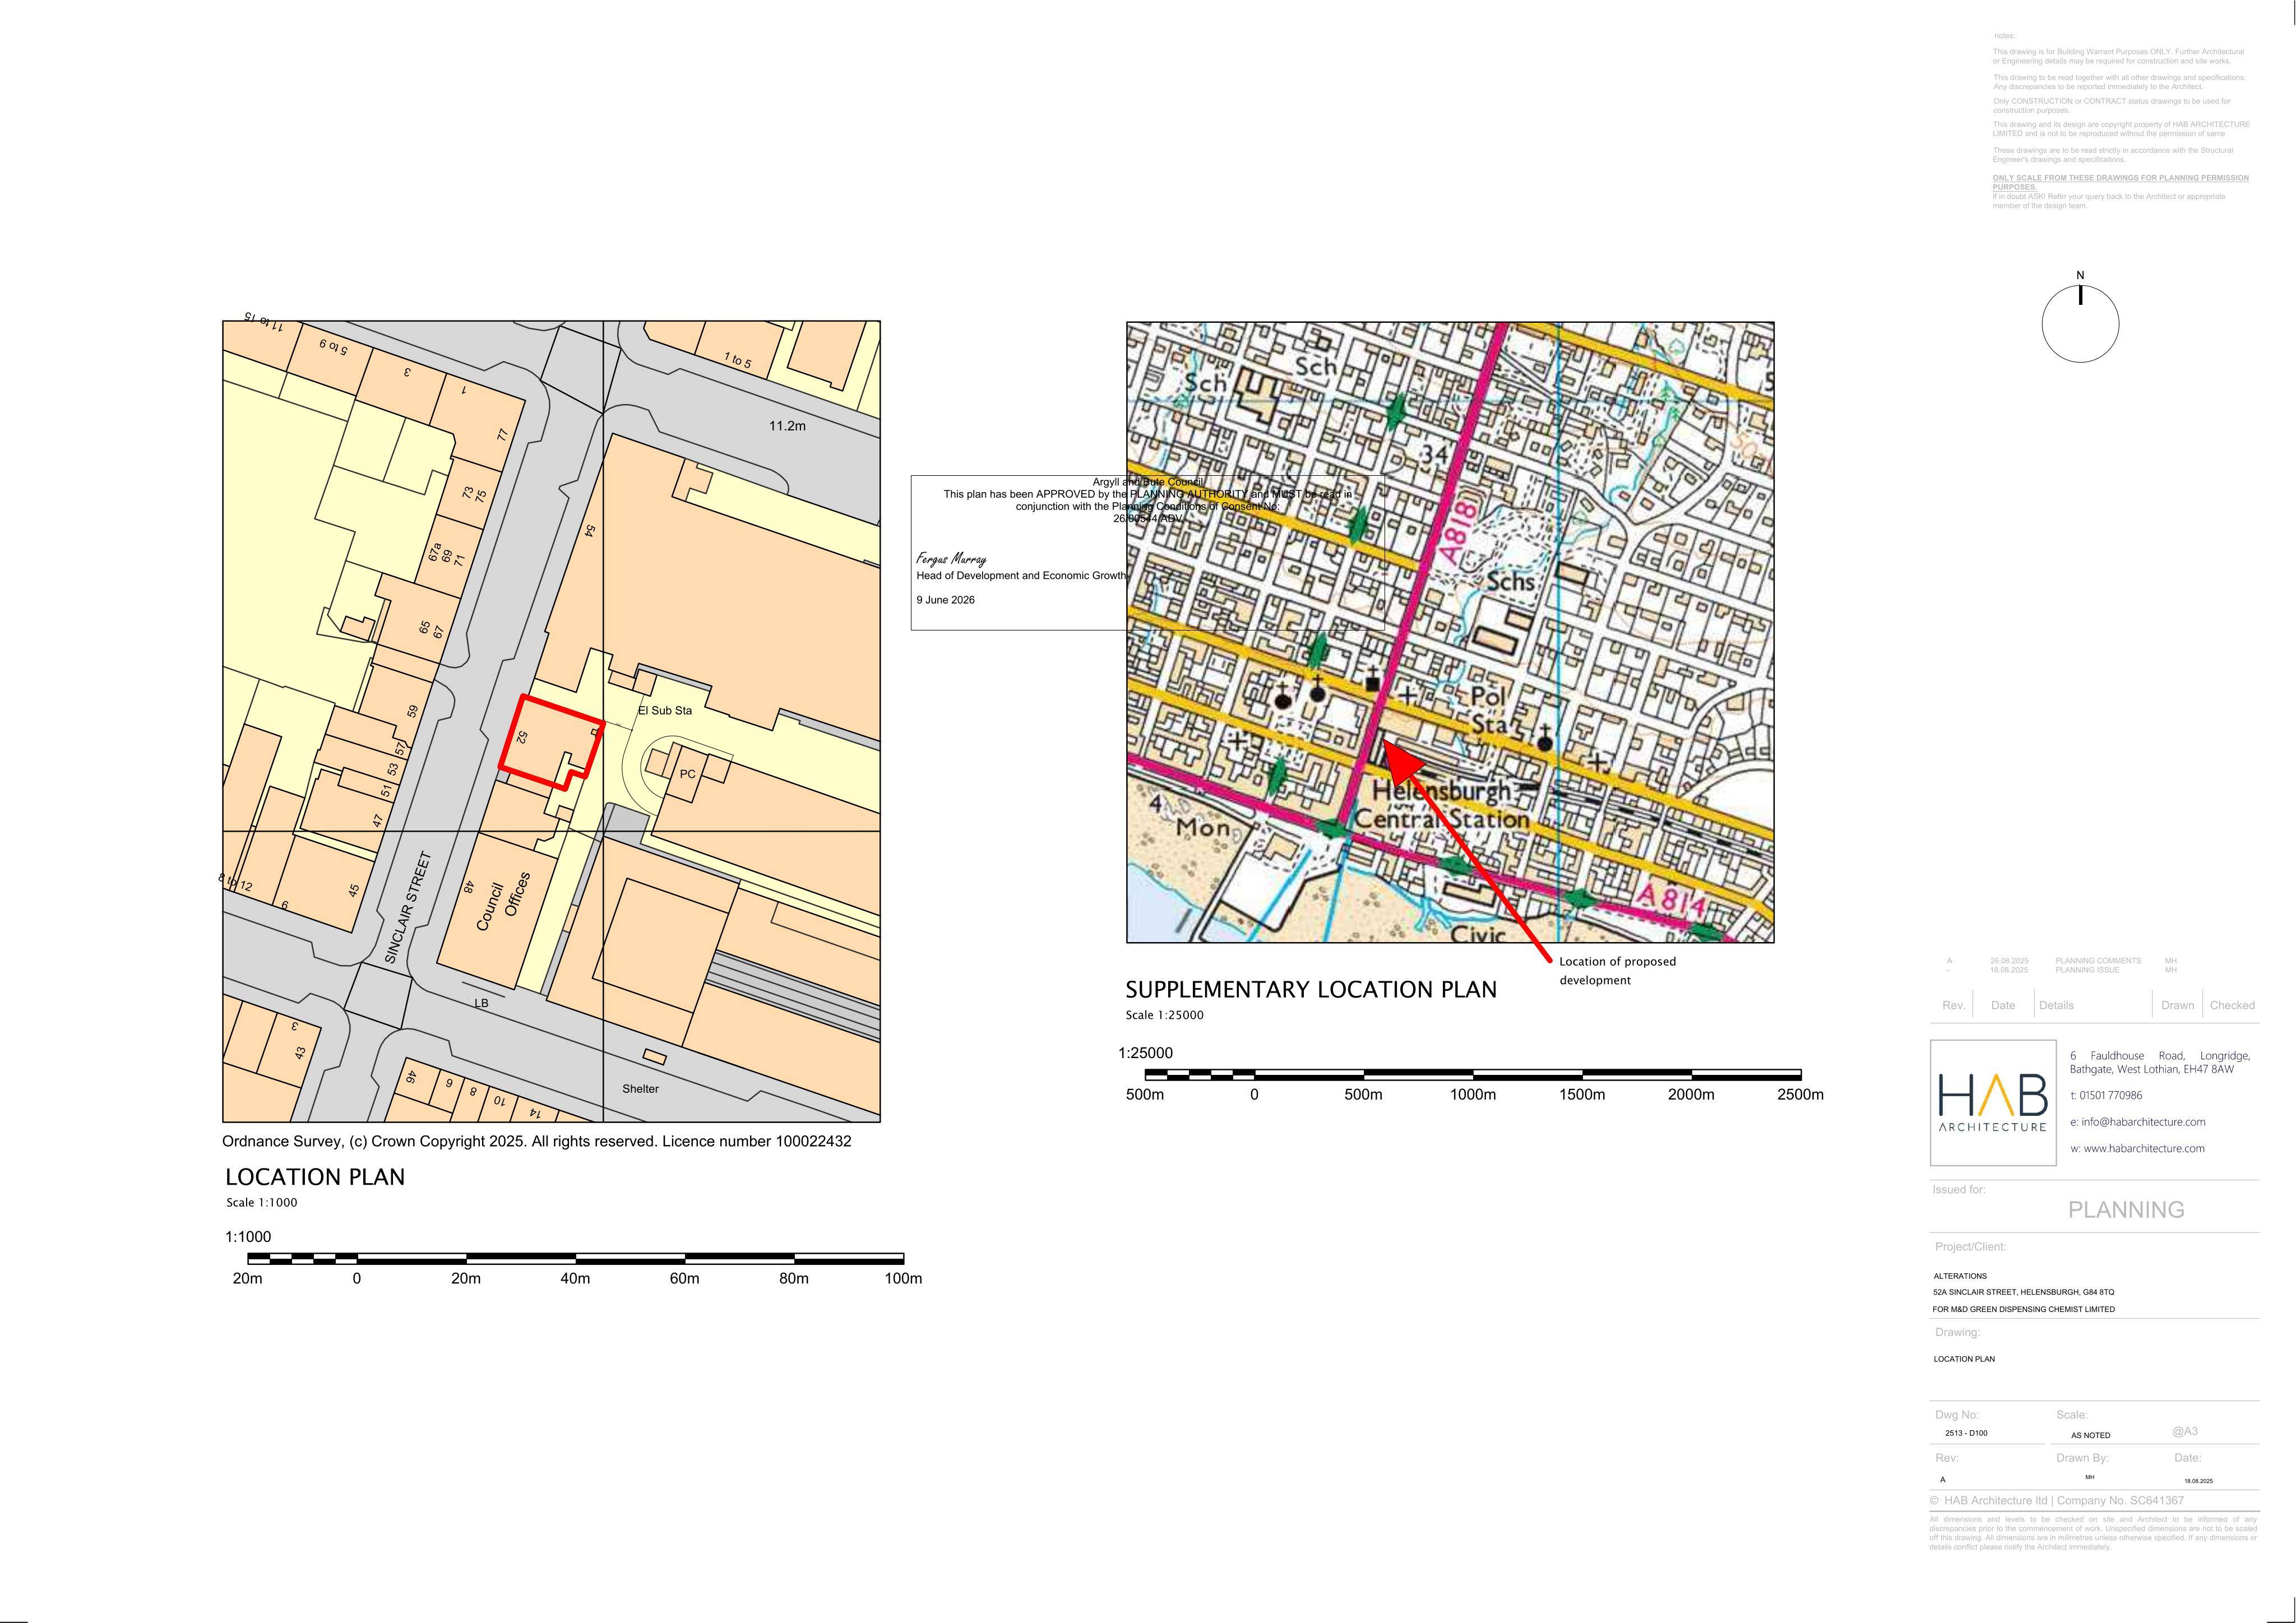
Task: Click the 'El Sub Sta' map label
Action: click(665, 711)
